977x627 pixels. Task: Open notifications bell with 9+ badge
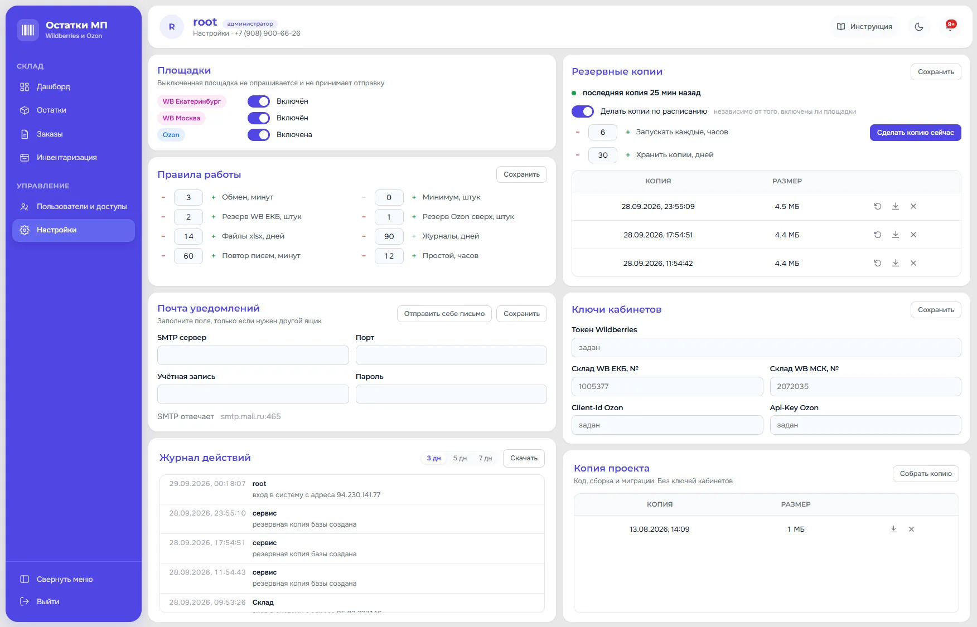pos(950,27)
